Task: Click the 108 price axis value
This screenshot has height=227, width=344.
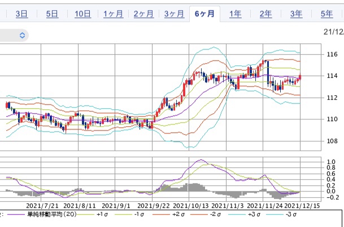Action: (332, 141)
